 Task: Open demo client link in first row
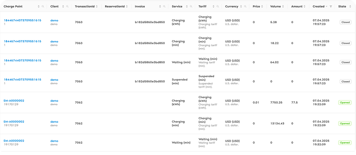pyautogui.click(x=54, y=21)
